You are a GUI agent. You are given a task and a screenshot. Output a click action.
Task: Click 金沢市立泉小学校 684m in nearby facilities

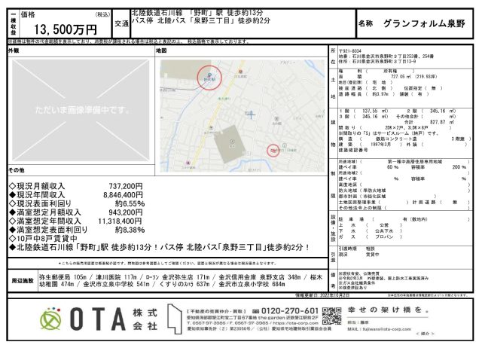click(x=252, y=284)
